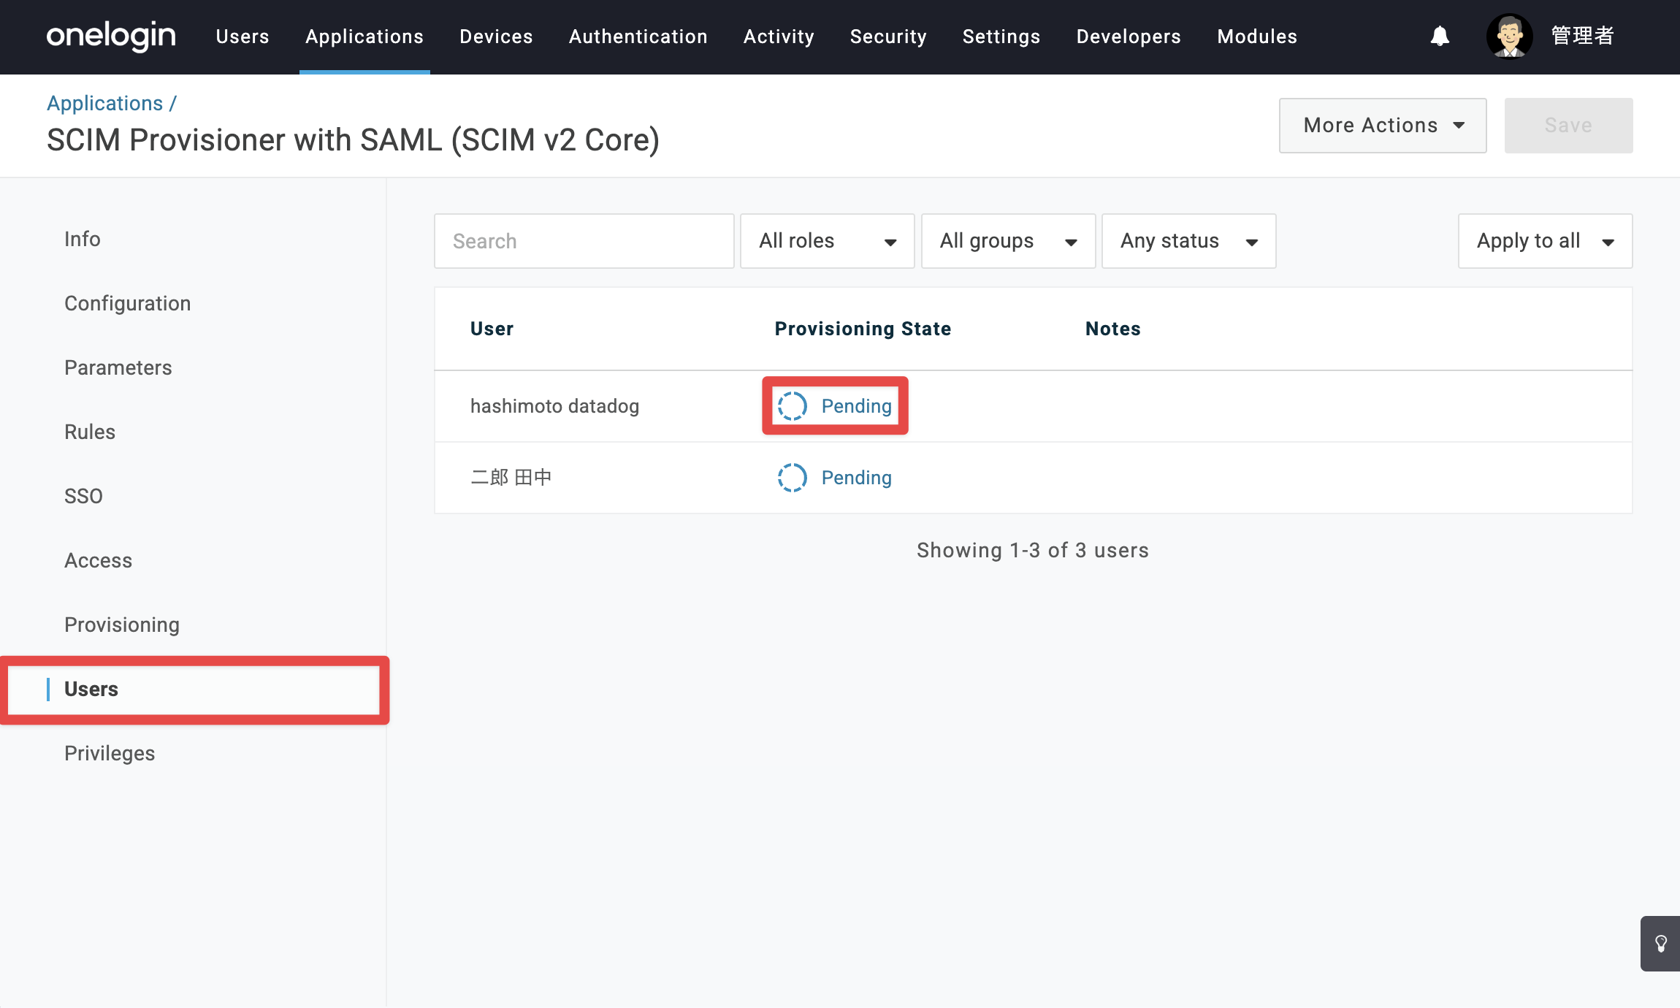Open the notifications bell
The width and height of the screenshot is (1680, 1008).
coord(1440,36)
